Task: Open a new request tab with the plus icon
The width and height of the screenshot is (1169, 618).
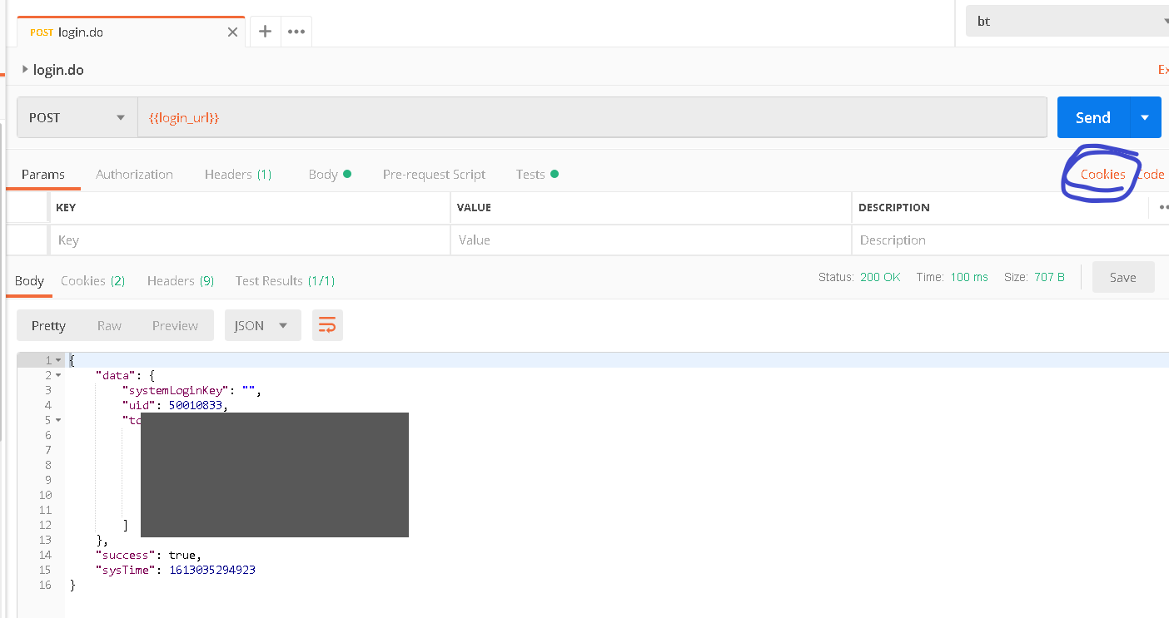Action: click(265, 32)
